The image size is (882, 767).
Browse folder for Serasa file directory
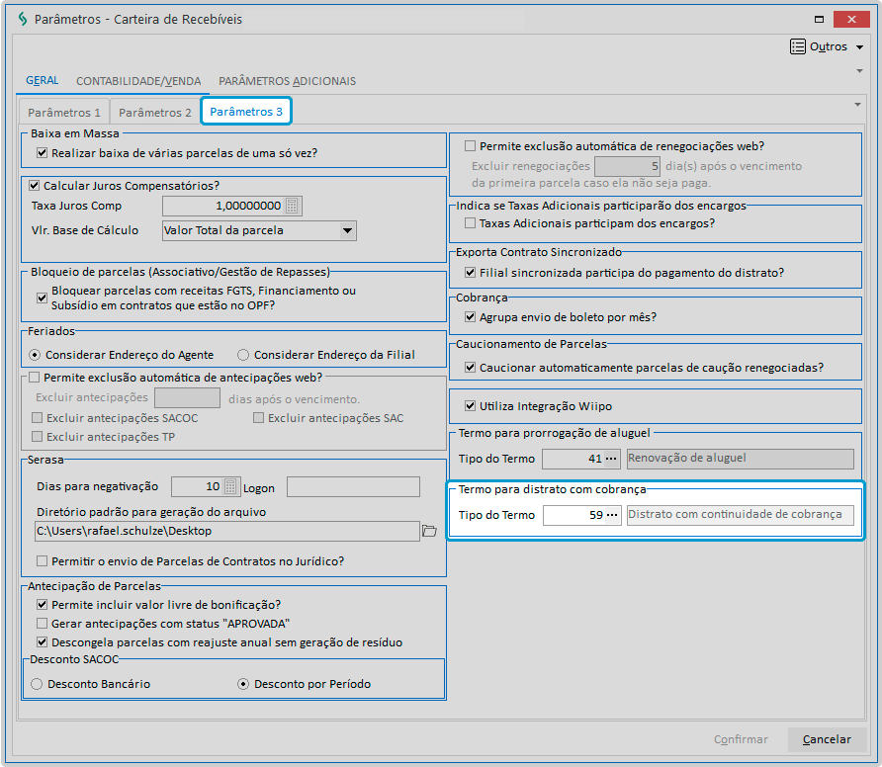point(430,531)
